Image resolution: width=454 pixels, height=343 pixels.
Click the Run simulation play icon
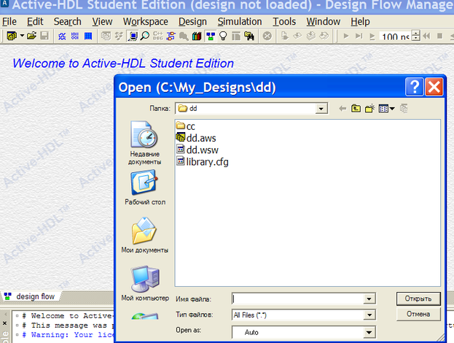pyautogui.click(x=345, y=36)
